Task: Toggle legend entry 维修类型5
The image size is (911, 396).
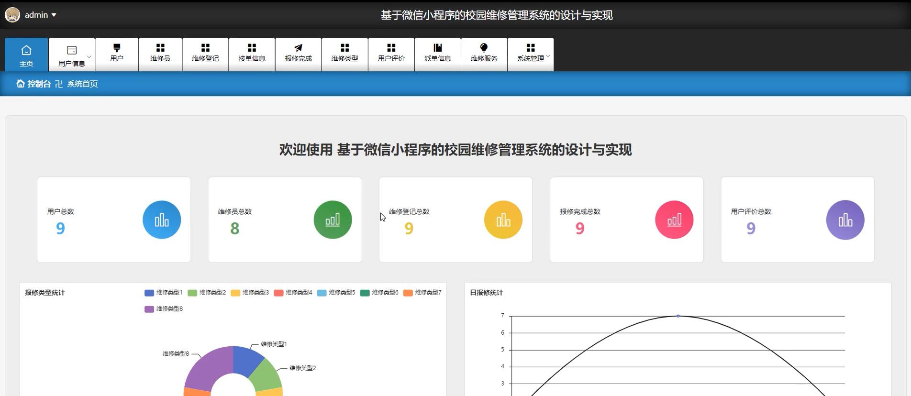Action: click(336, 293)
